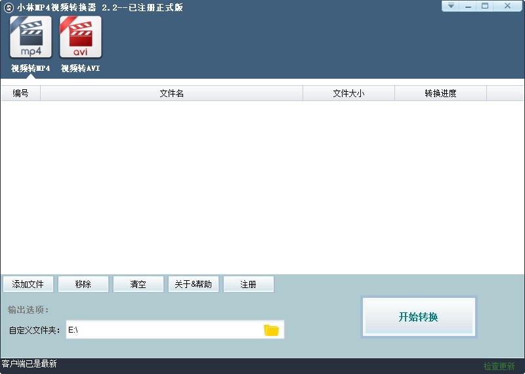The width and height of the screenshot is (525, 374).
Task: Select the 视频转MP4 mp4 clapperboard icon
Action: pos(31,37)
